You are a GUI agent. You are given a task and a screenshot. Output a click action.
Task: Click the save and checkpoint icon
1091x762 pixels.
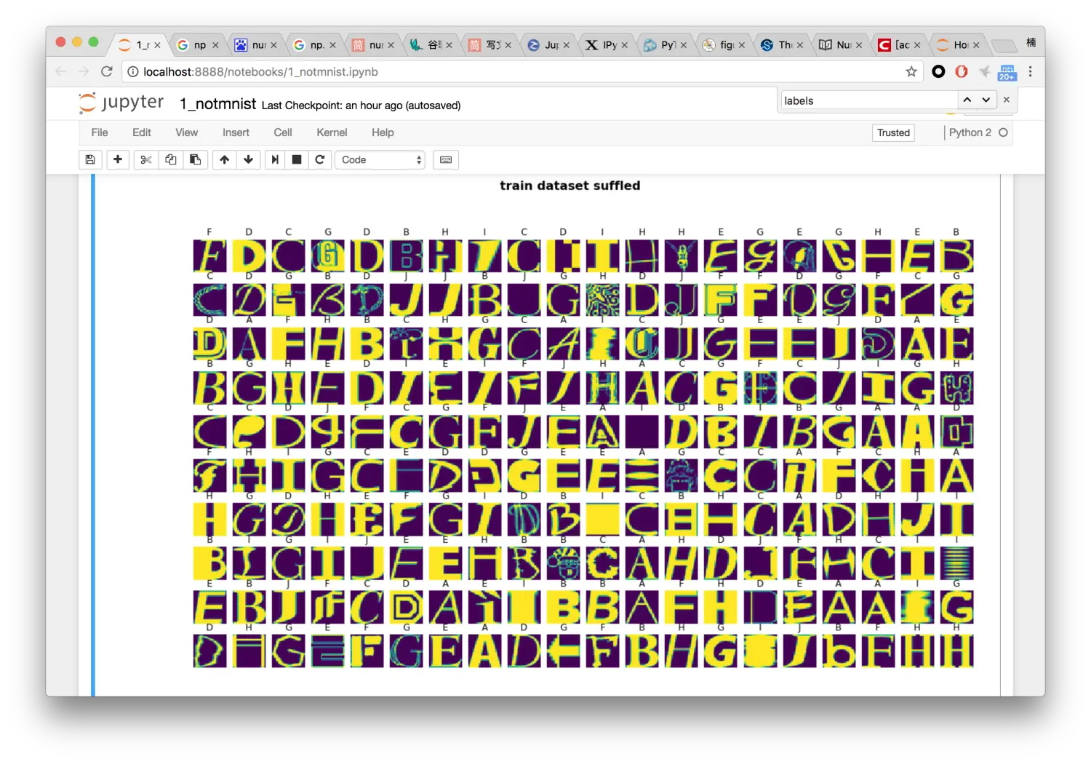[90, 159]
